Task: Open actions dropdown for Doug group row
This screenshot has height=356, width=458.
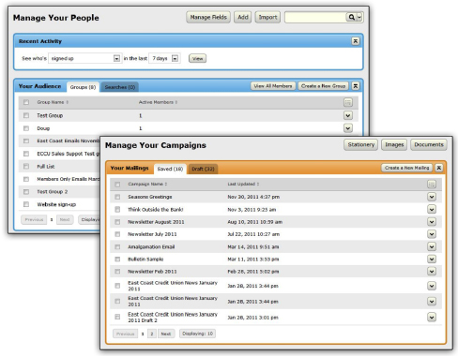Action: tap(348, 128)
